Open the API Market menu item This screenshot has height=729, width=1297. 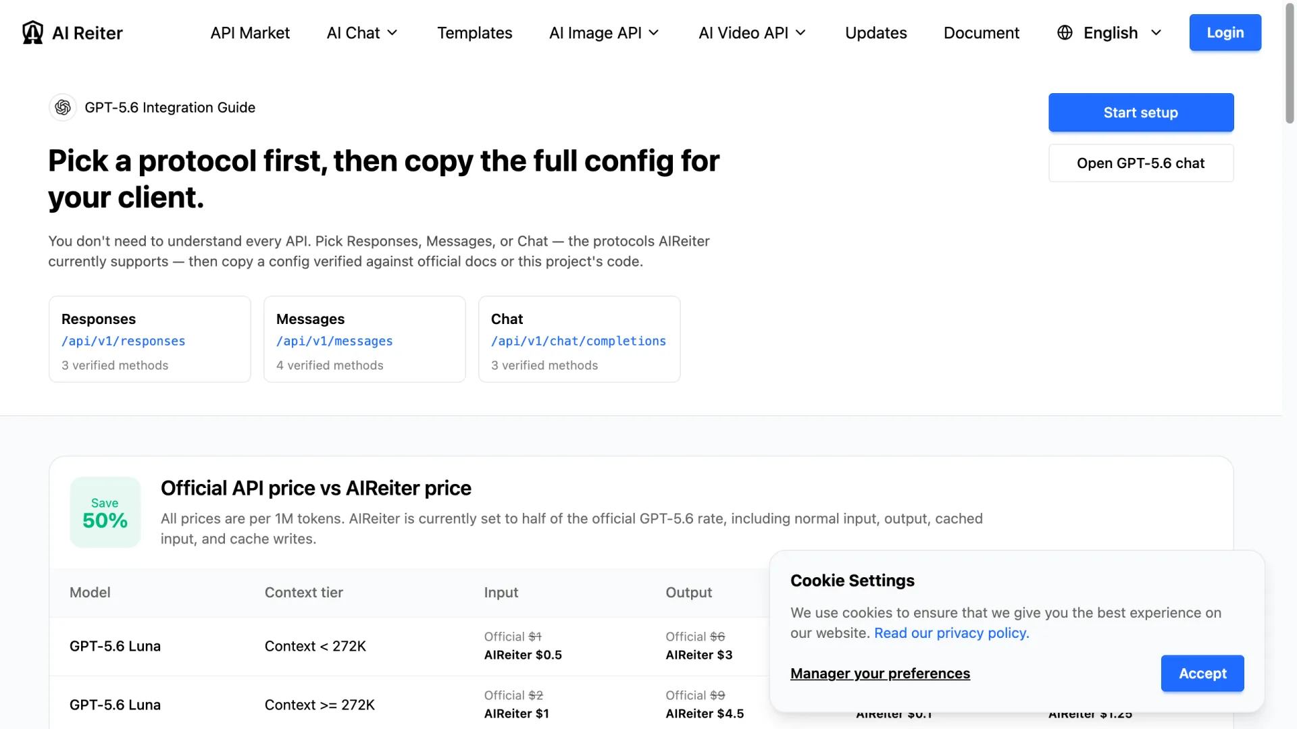click(250, 32)
